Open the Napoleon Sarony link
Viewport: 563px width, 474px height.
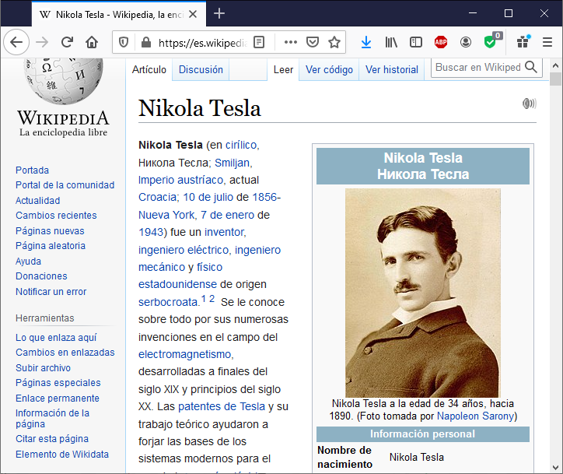476,416
